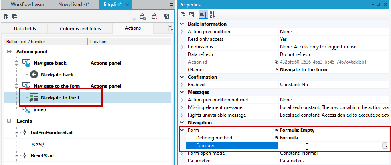391x165 pixels.
Task: Open toolbar overflow arrow near lock icons
Action: click(x=134, y=19)
